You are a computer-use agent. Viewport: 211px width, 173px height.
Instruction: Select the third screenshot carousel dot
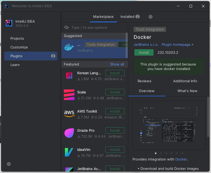[166, 153]
